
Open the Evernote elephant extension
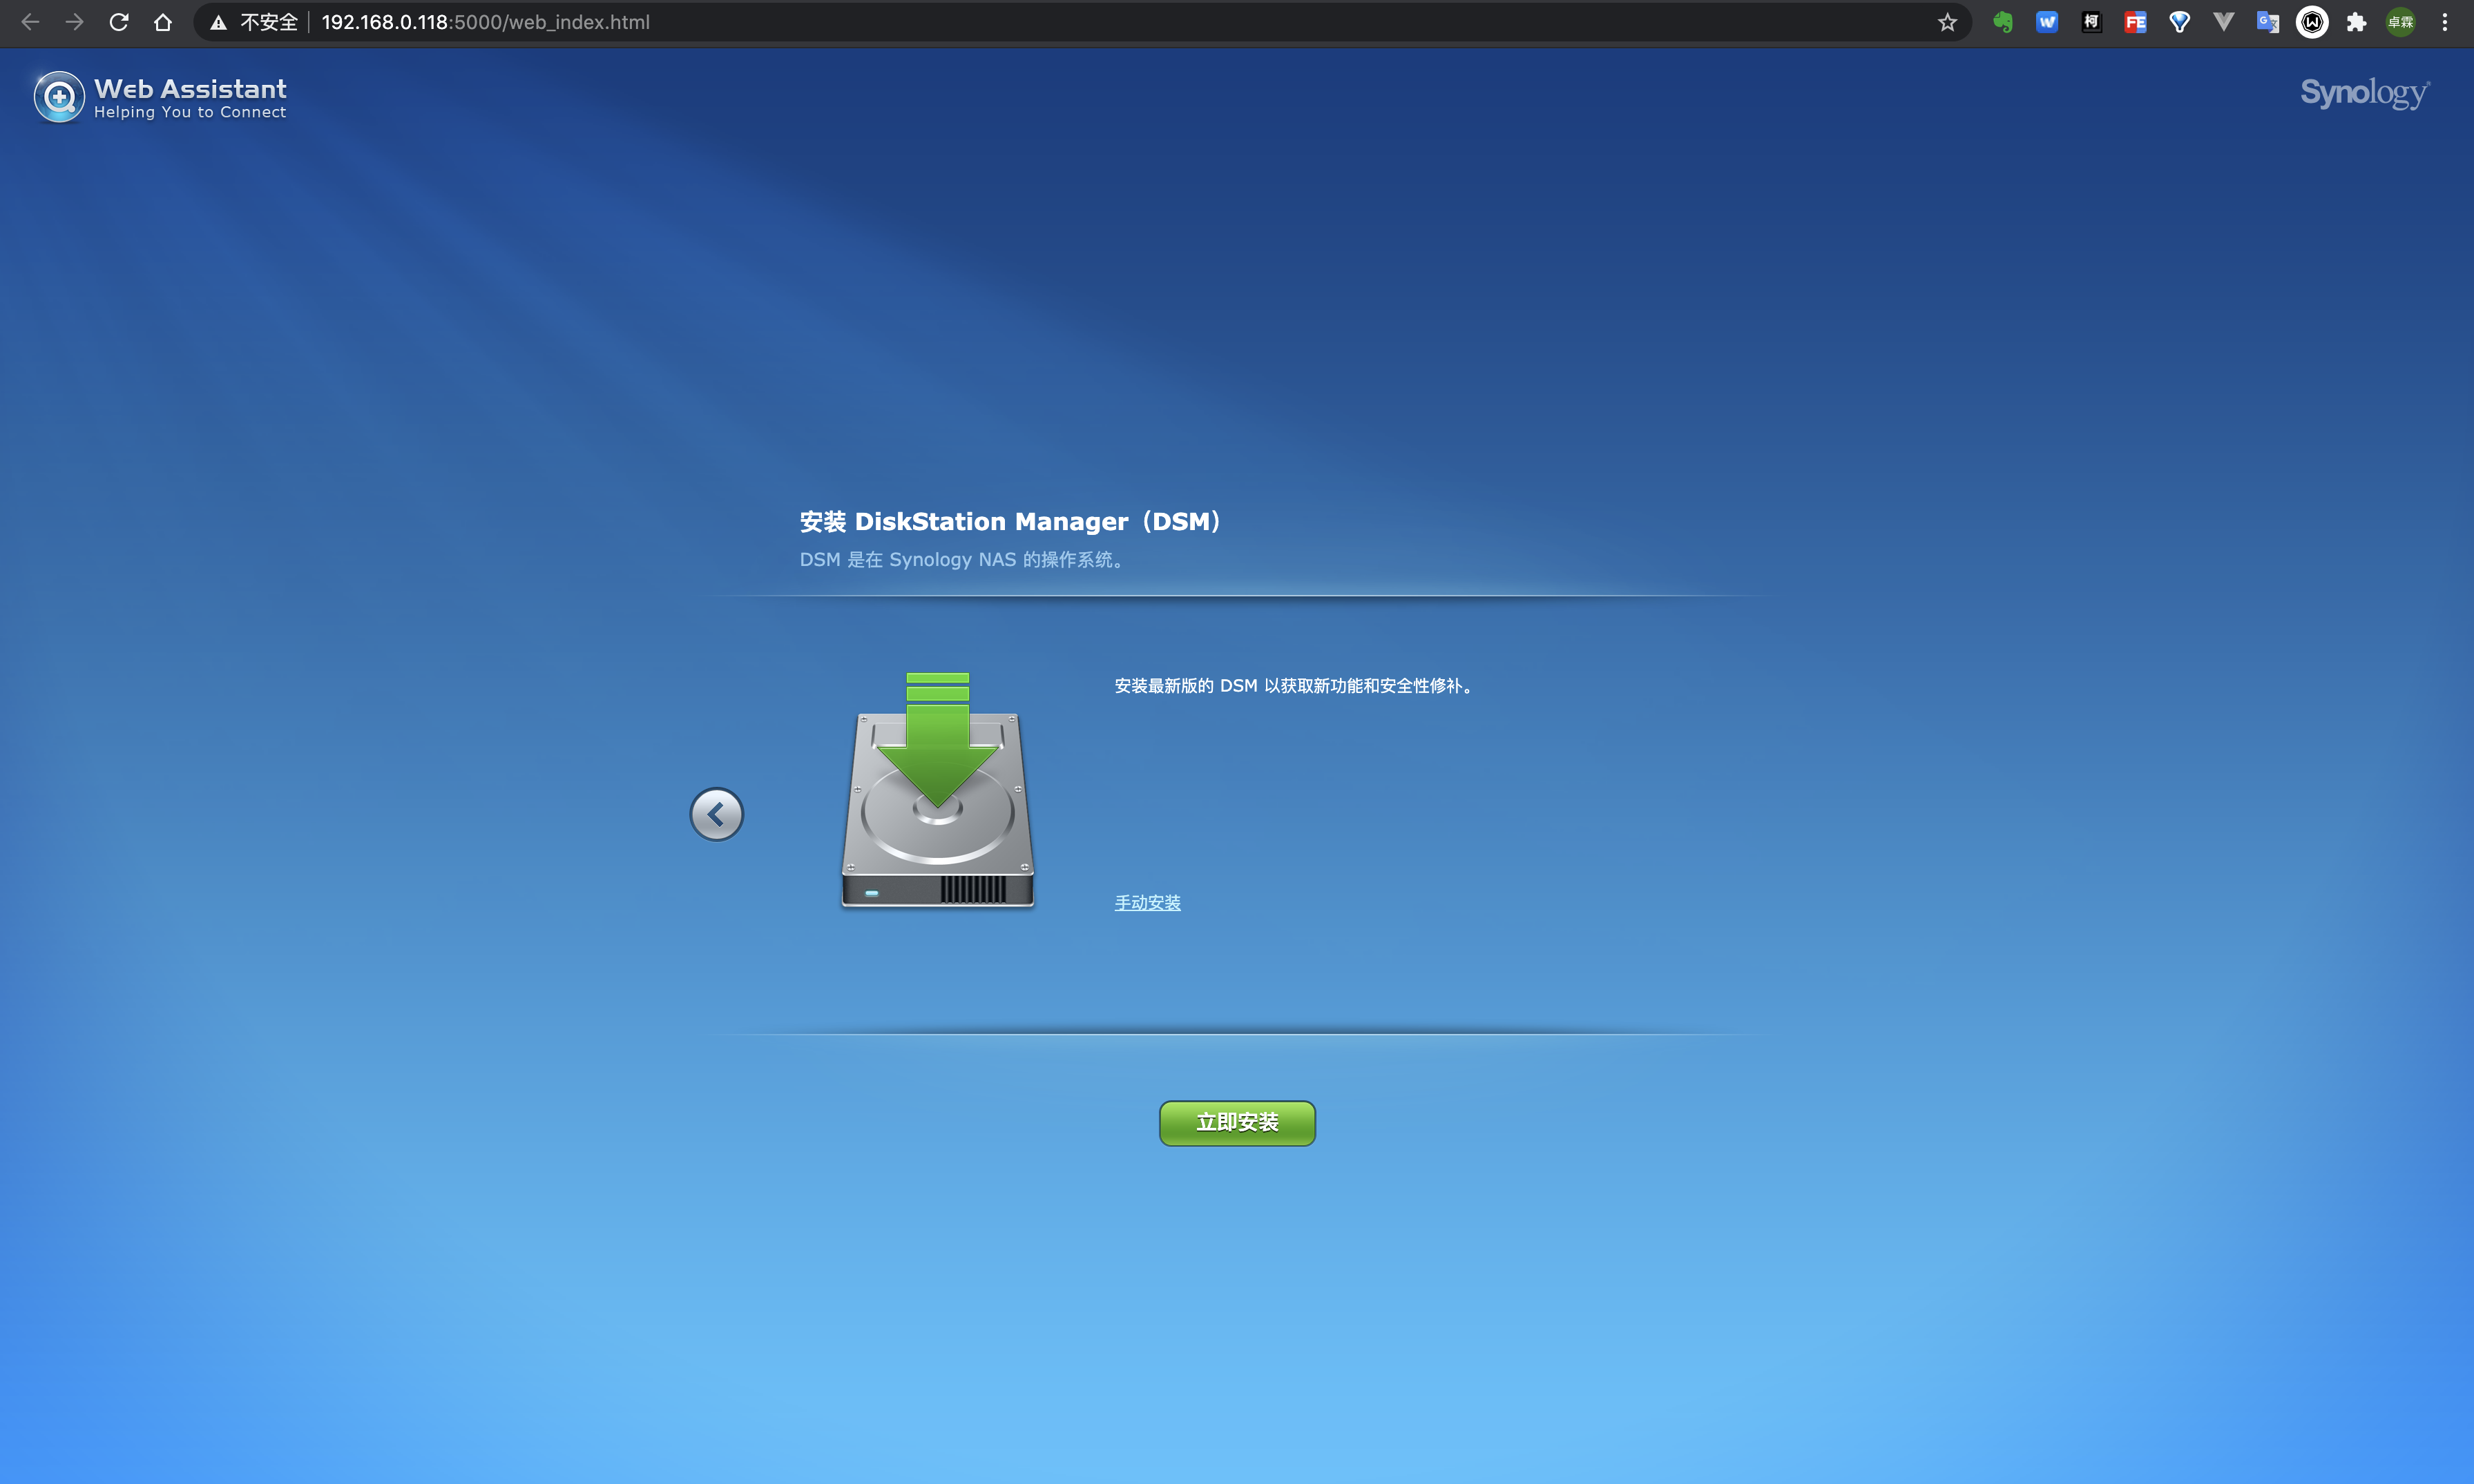tap(2003, 22)
